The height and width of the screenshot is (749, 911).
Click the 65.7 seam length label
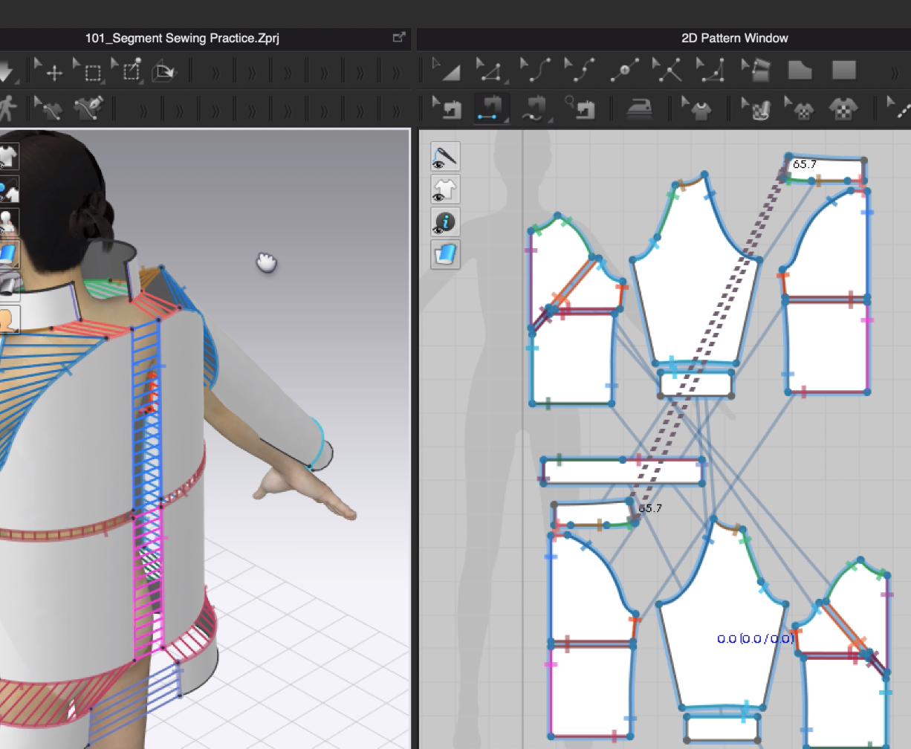pos(805,164)
